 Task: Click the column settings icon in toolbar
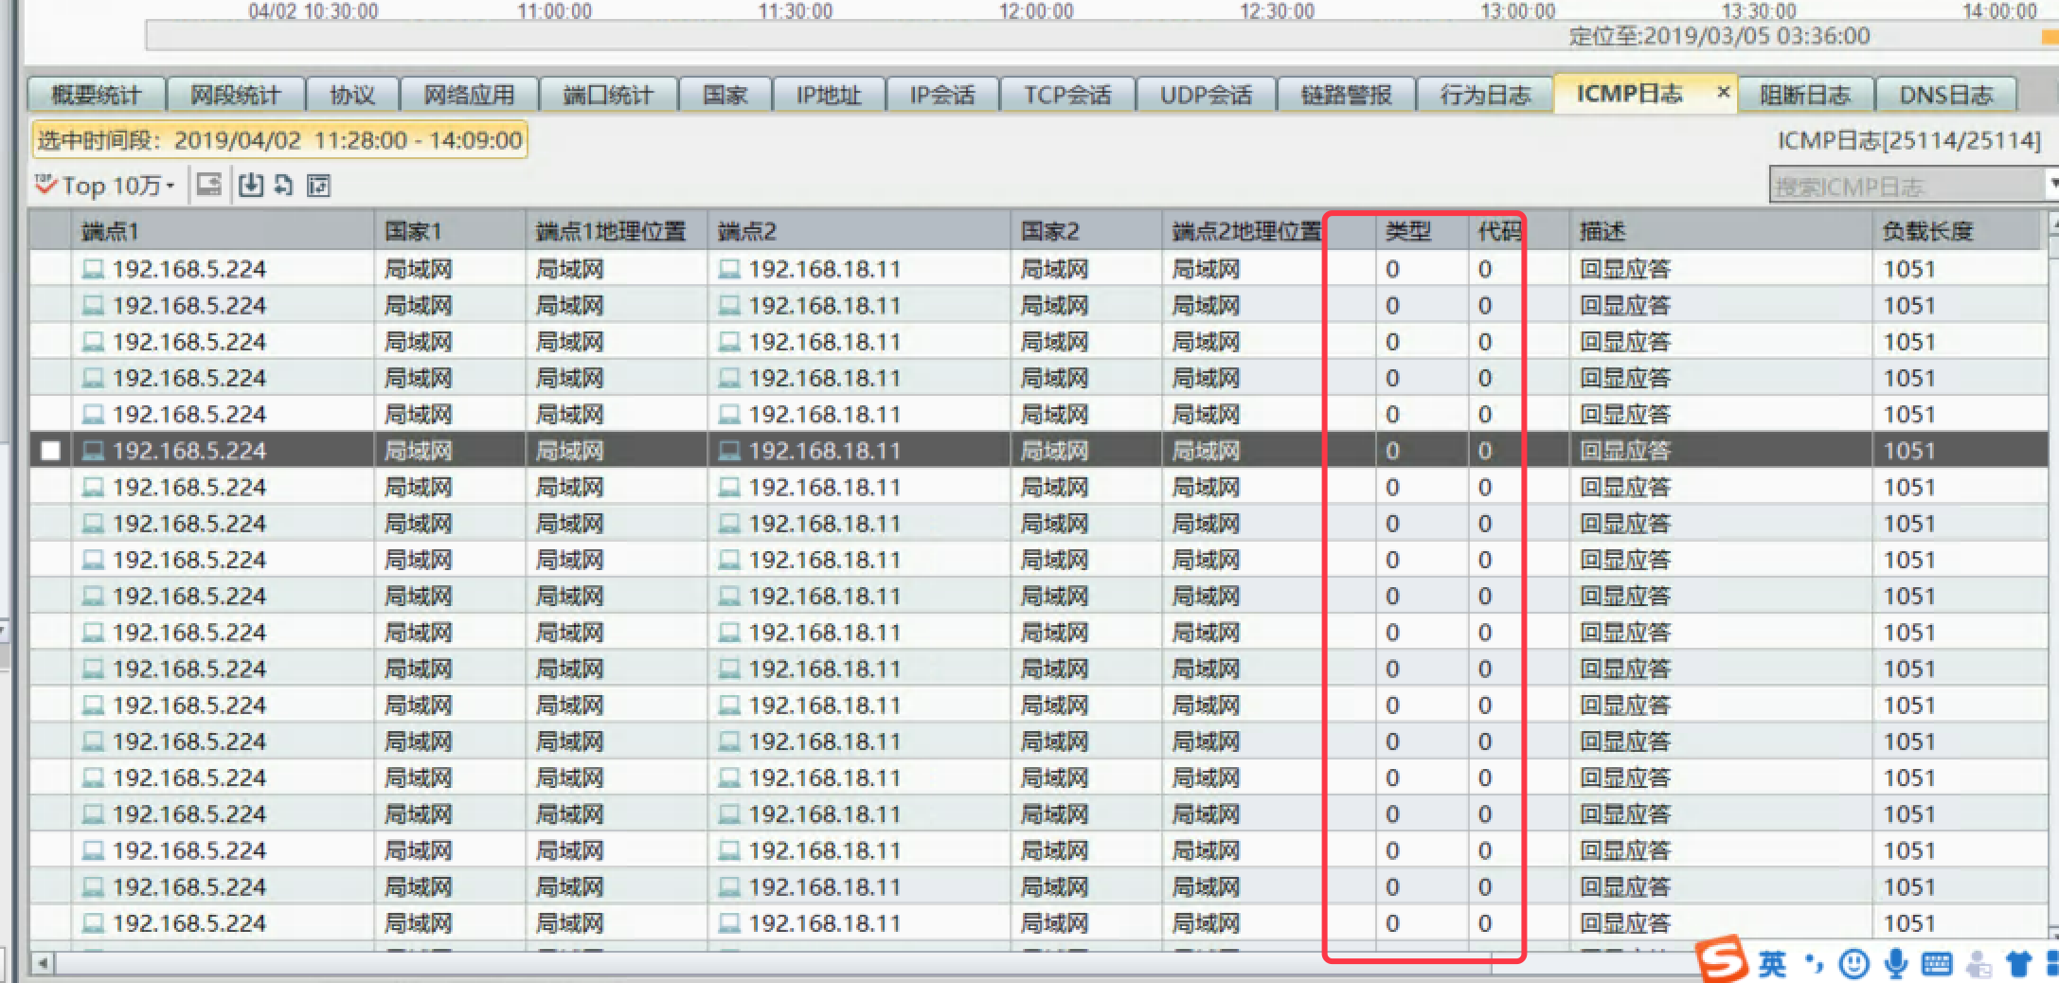(x=319, y=186)
